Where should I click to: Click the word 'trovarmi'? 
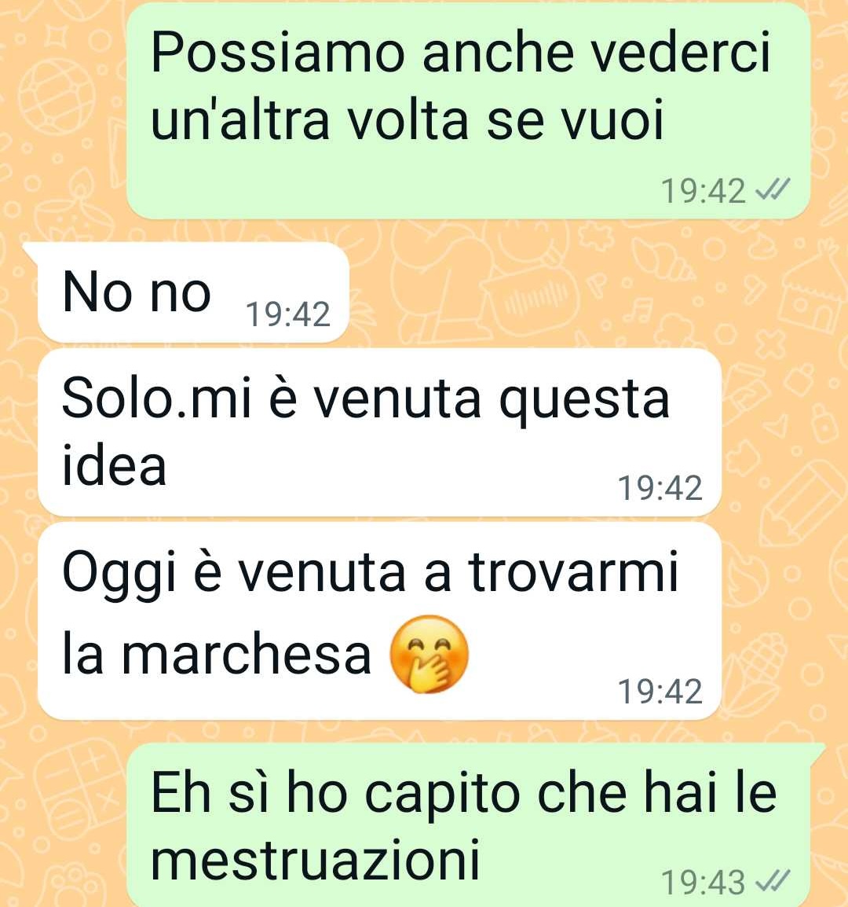click(573, 571)
